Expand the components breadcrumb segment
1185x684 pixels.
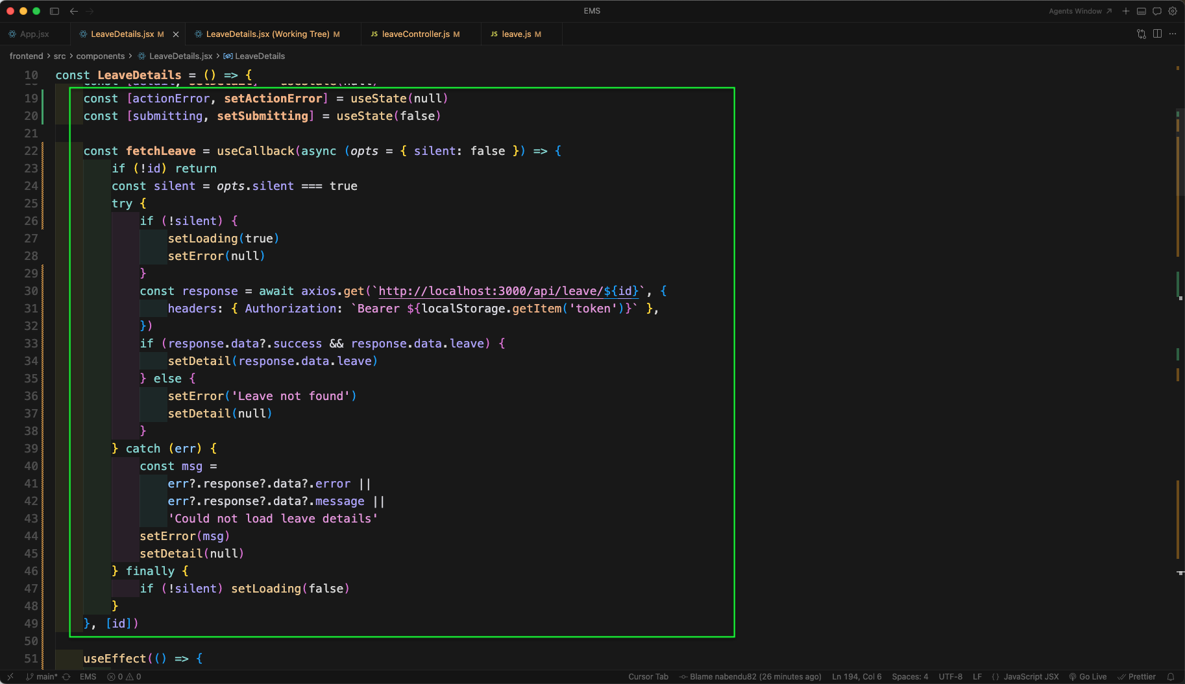100,56
